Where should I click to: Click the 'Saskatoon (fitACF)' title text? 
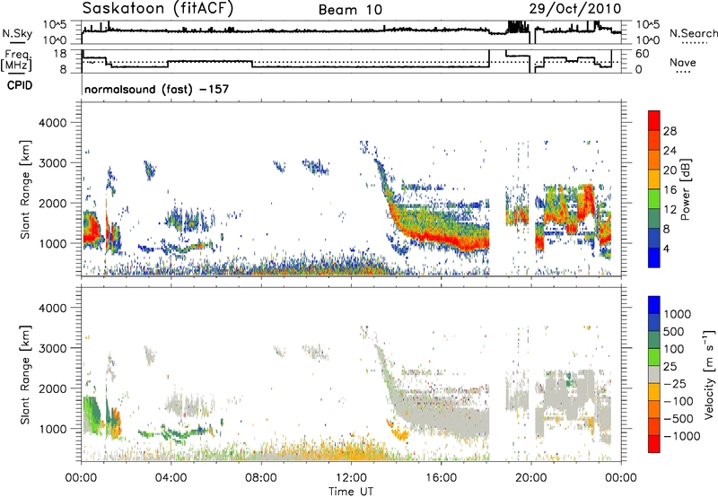158,9
